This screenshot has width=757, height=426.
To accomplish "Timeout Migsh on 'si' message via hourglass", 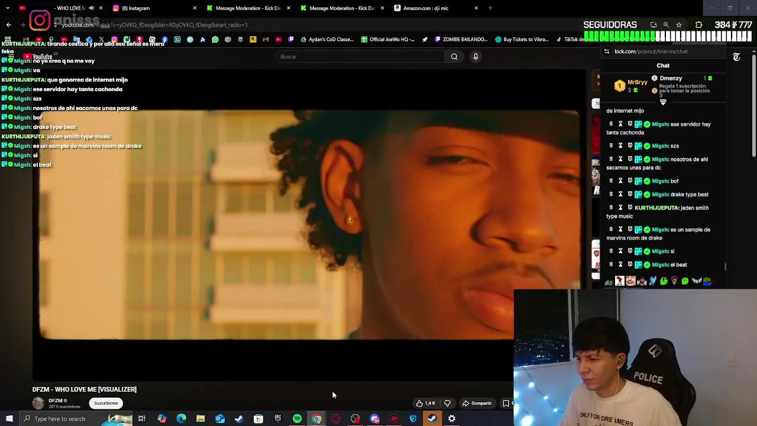I will 620,251.
